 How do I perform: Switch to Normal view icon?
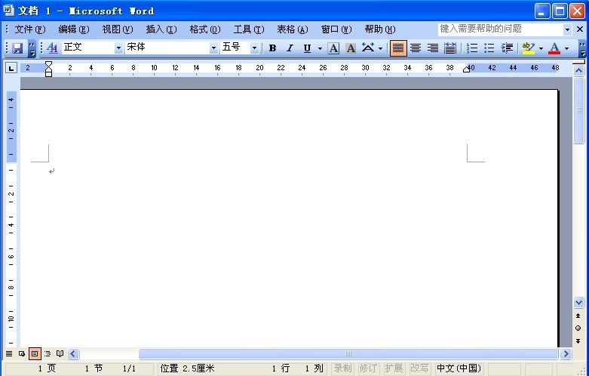coord(9,354)
